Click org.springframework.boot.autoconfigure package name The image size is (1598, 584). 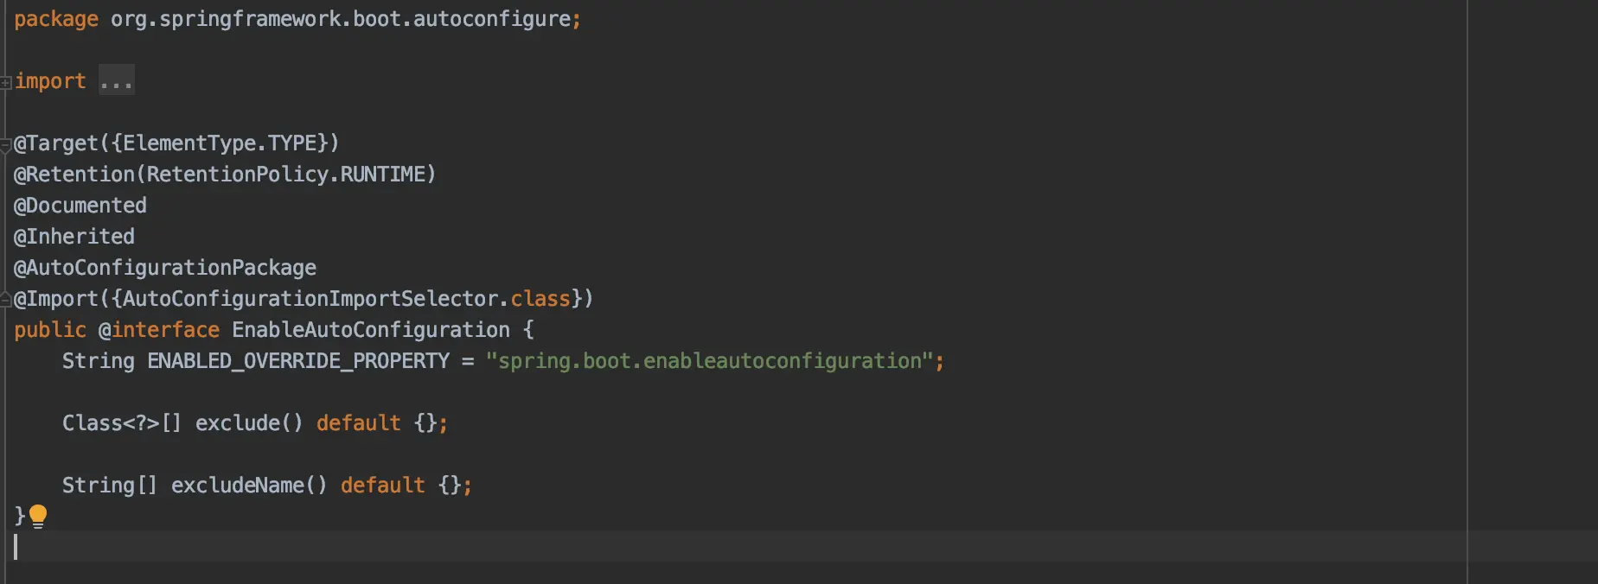(x=340, y=19)
